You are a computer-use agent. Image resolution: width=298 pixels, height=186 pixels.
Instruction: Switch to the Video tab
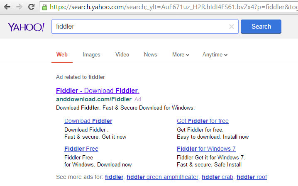122,54
